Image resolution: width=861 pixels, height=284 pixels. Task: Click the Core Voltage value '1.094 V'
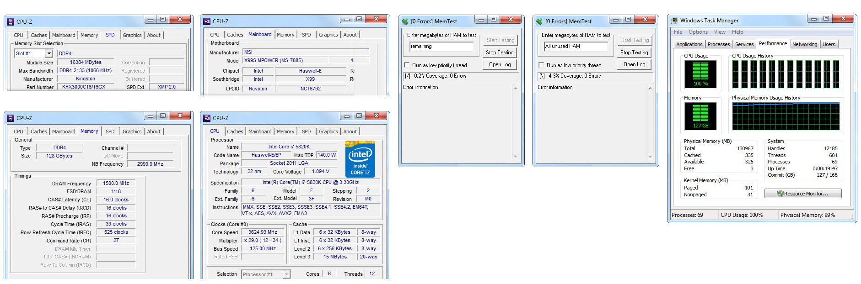[x=321, y=171]
